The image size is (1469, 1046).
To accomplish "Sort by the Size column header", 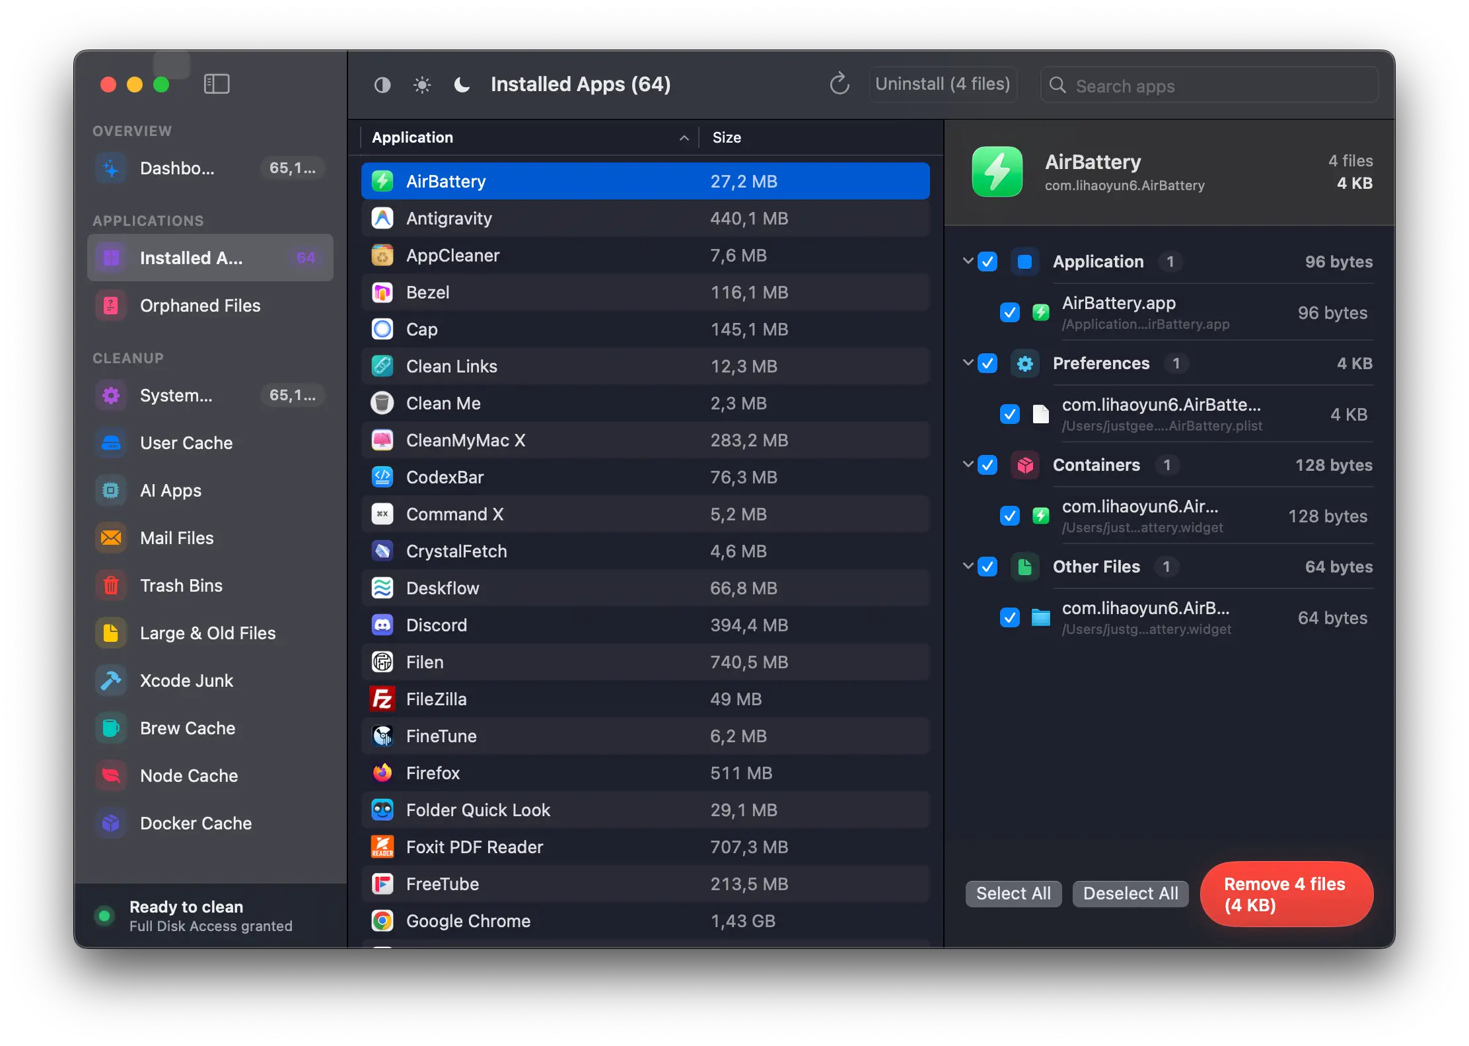I will click(820, 137).
